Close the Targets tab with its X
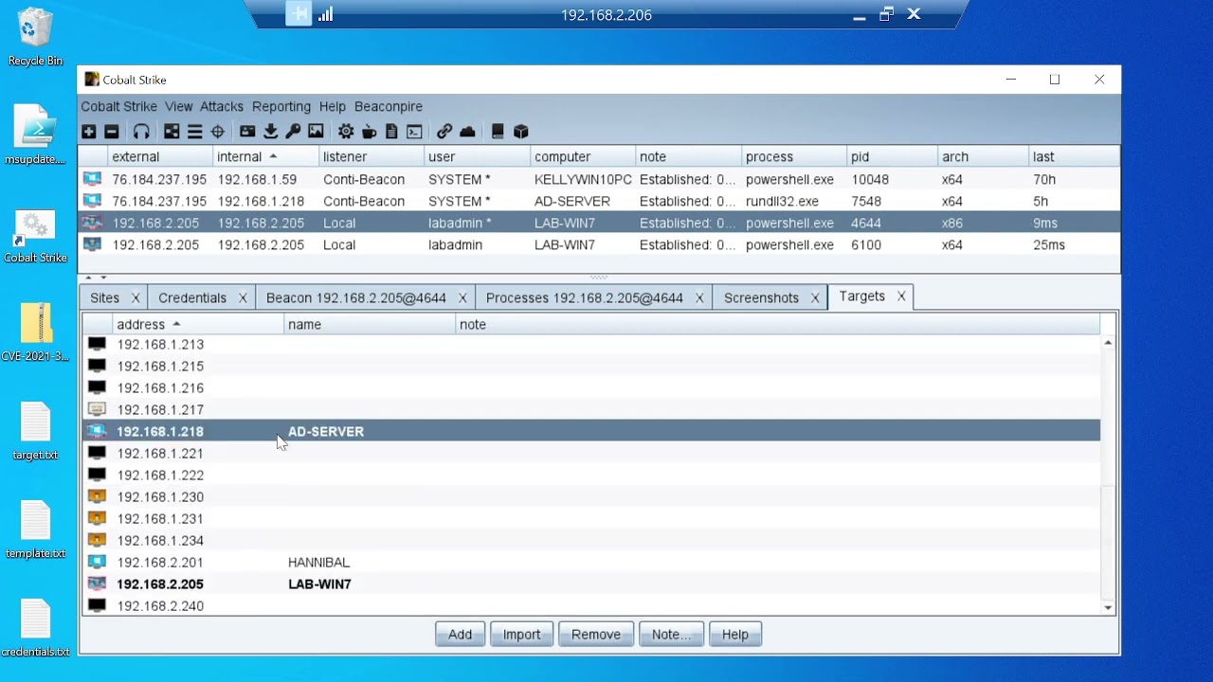This screenshot has width=1213, height=682. click(901, 296)
